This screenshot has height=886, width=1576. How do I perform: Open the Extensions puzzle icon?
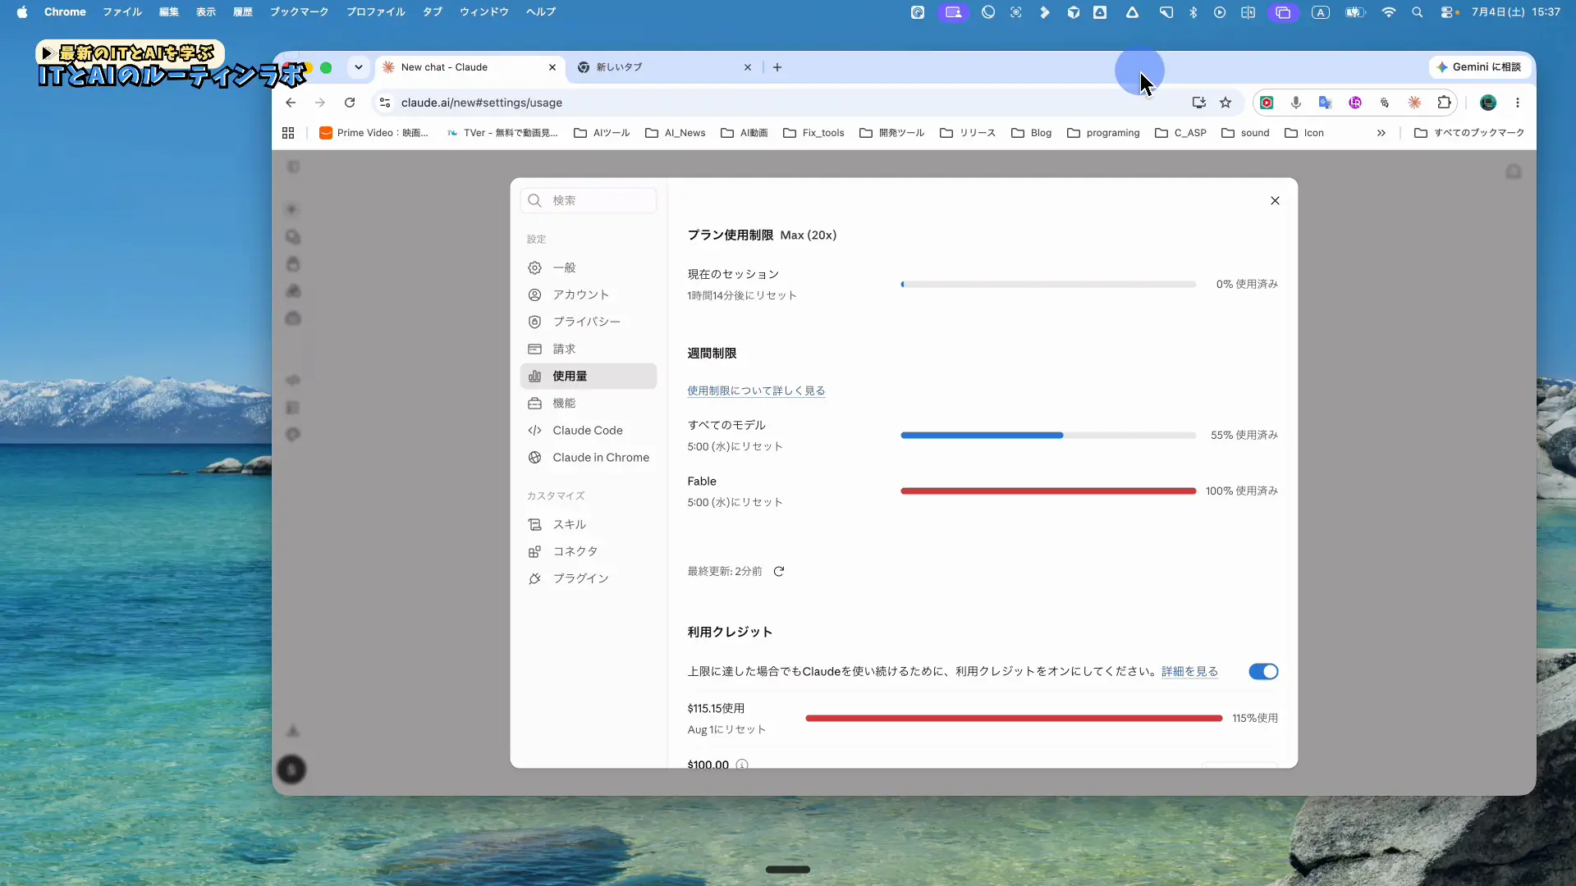point(1444,103)
